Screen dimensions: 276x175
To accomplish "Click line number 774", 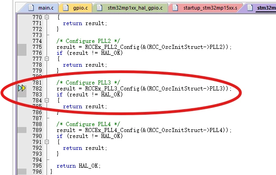I will (37, 41).
